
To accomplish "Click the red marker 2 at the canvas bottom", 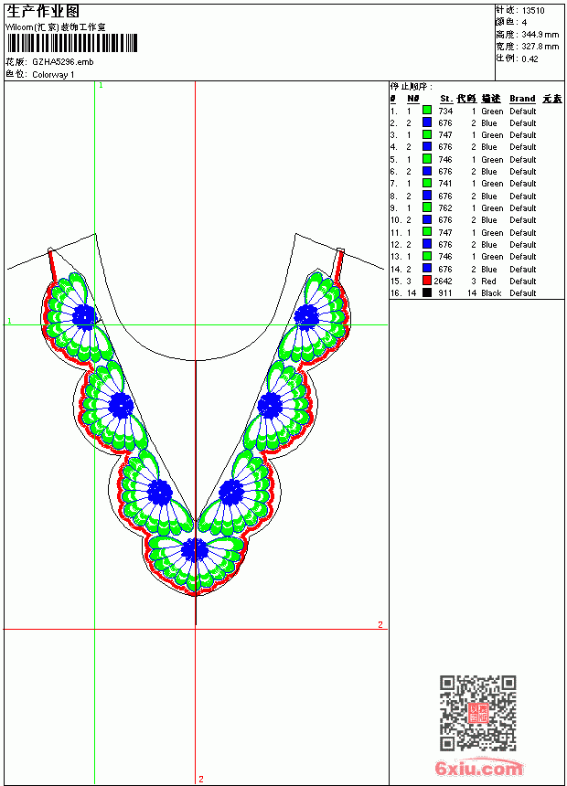I will tap(201, 779).
